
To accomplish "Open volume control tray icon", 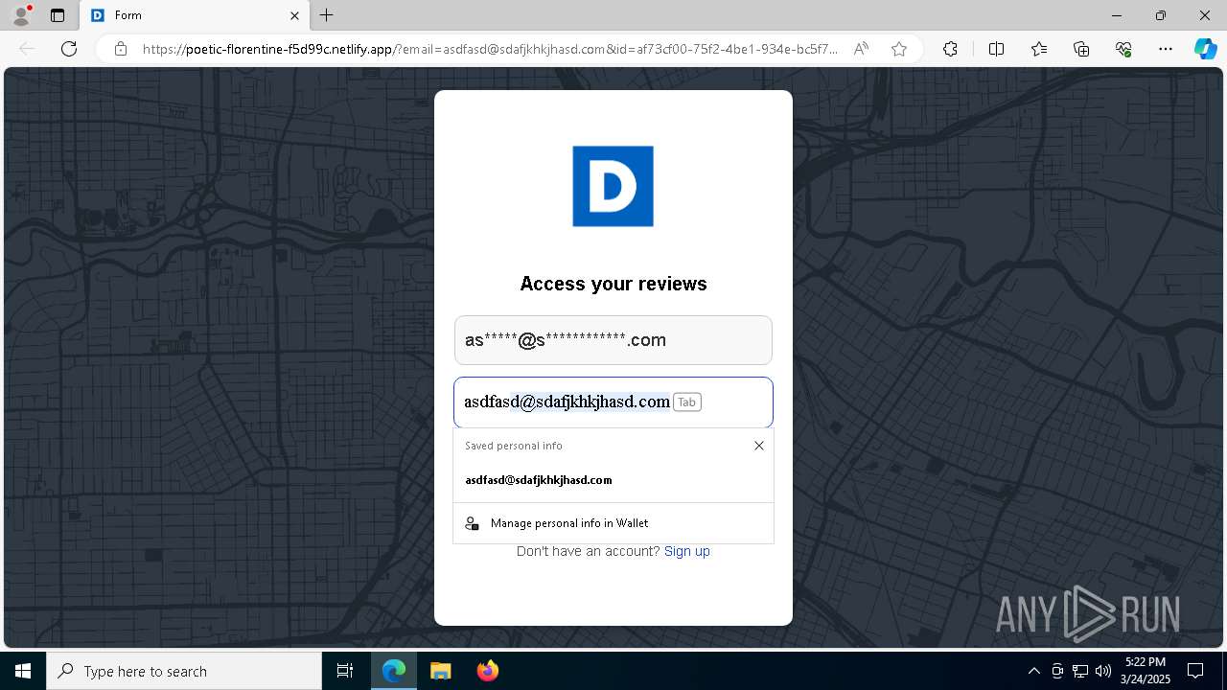I will [1103, 671].
